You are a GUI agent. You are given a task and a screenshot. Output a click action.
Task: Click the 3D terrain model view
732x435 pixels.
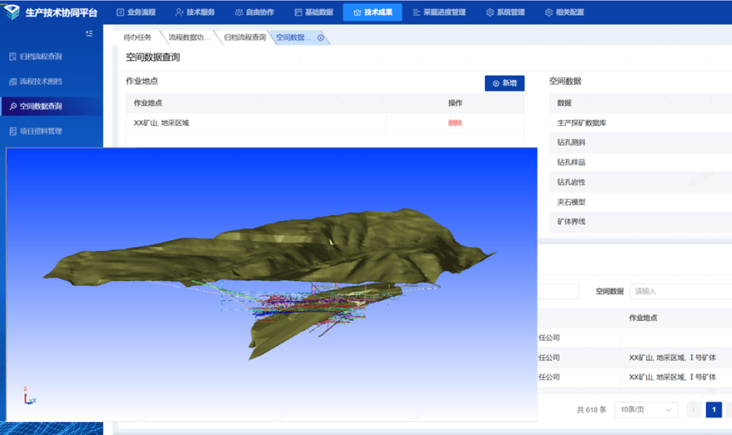click(272, 285)
